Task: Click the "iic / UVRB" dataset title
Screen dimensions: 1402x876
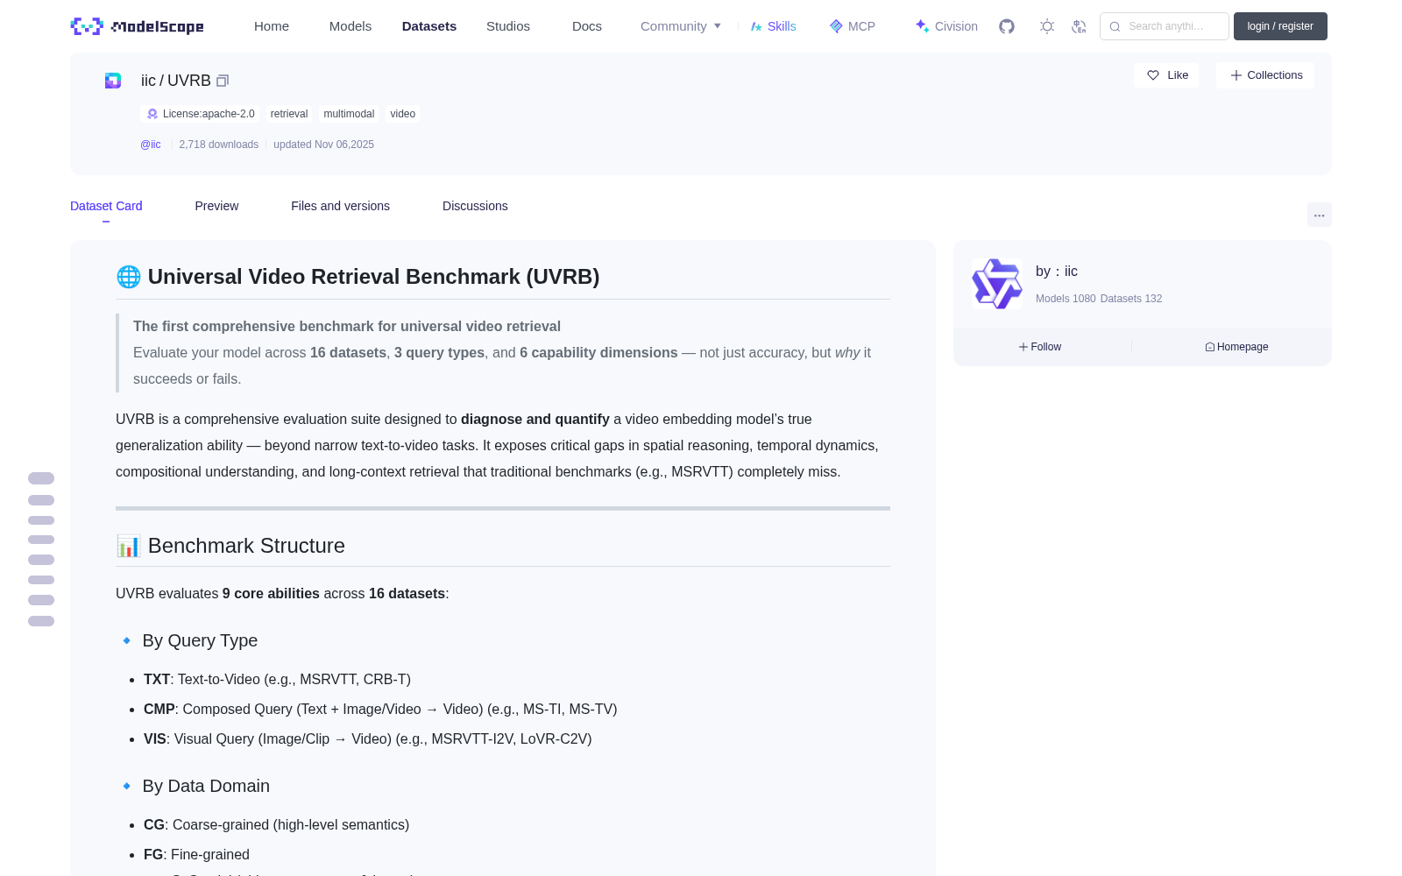Action: tap(176, 81)
